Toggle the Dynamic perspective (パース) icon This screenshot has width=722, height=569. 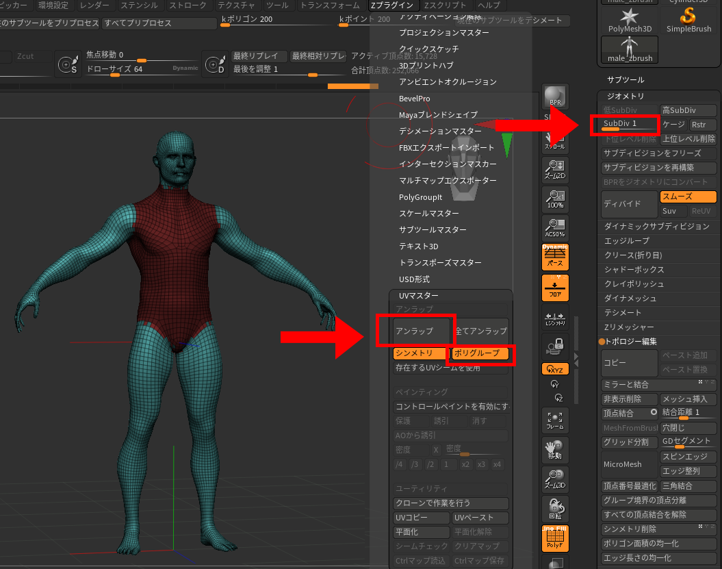pyautogui.click(x=555, y=257)
